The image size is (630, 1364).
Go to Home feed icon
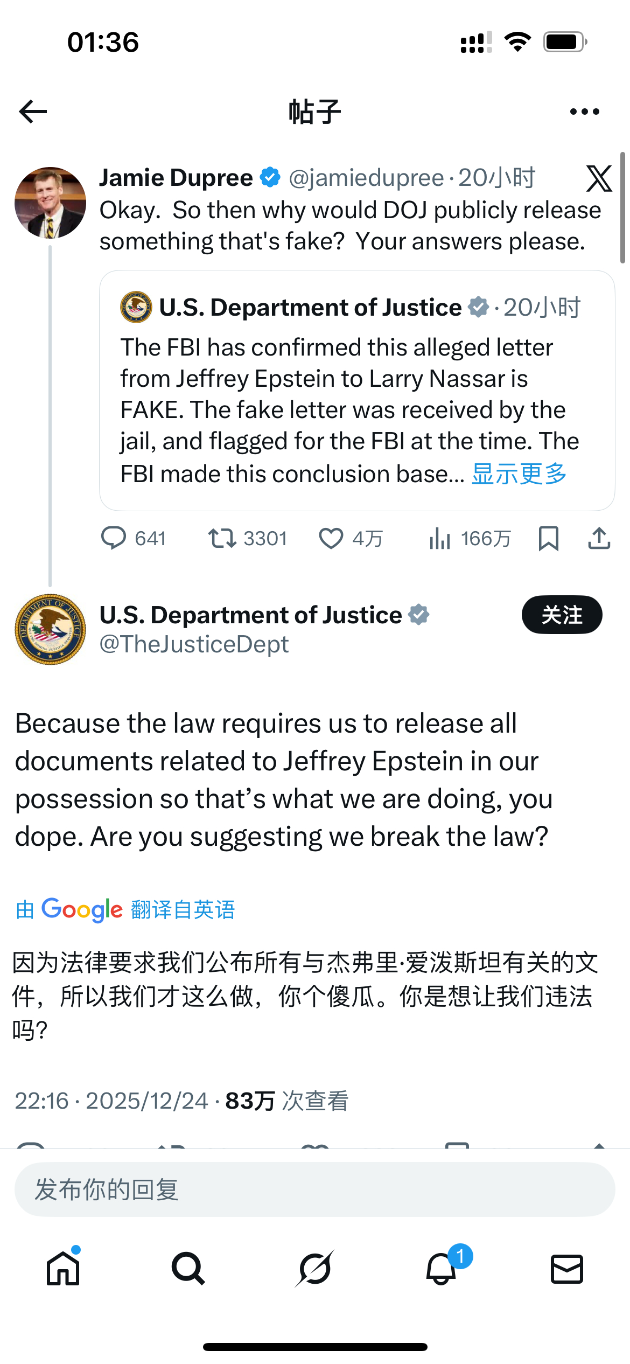coord(63,1269)
